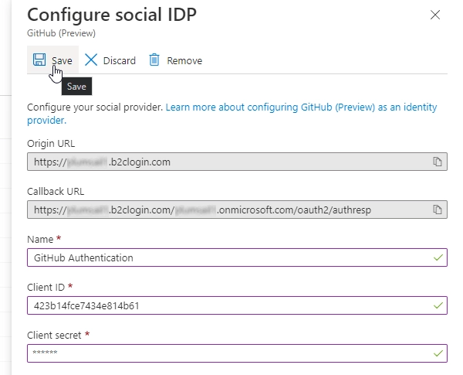Click the Name field label
Image resolution: width=463 pixels, height=375 pixels.
(40, 240)
